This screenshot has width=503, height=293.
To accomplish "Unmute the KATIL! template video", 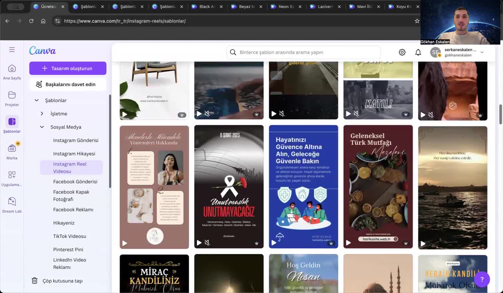I will (356, 114).
